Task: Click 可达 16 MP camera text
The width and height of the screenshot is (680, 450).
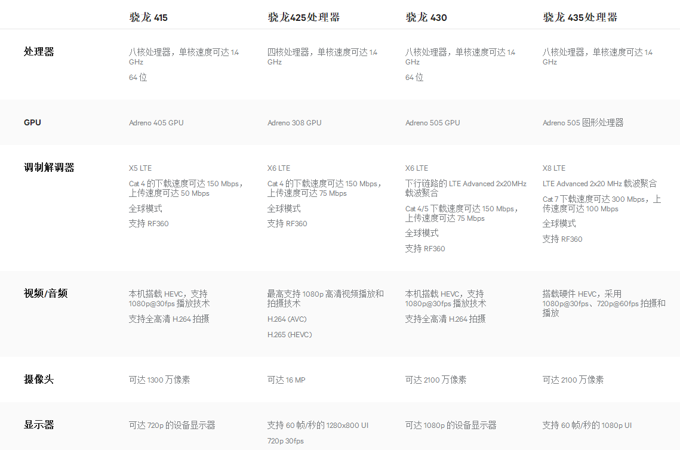Action: tap(286, 380)
